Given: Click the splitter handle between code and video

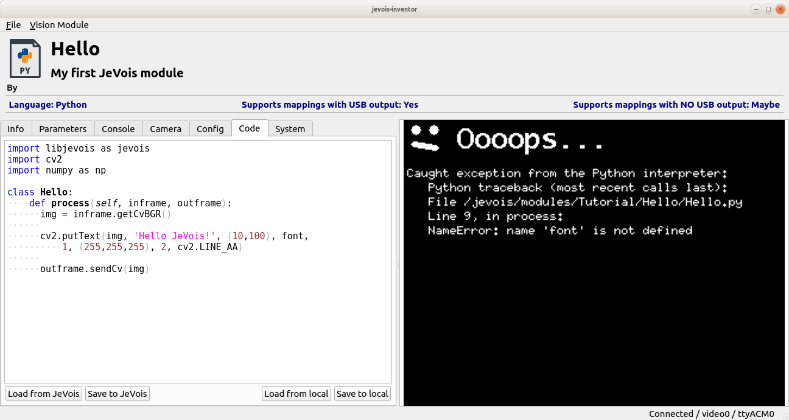Looking at the screenshot, I should point(398,262).
